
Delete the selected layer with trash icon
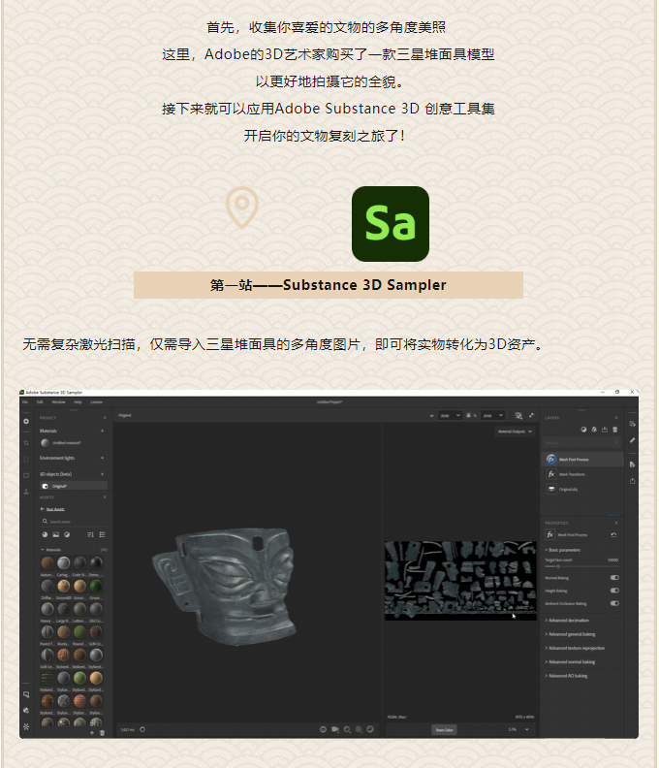[615, 430]
